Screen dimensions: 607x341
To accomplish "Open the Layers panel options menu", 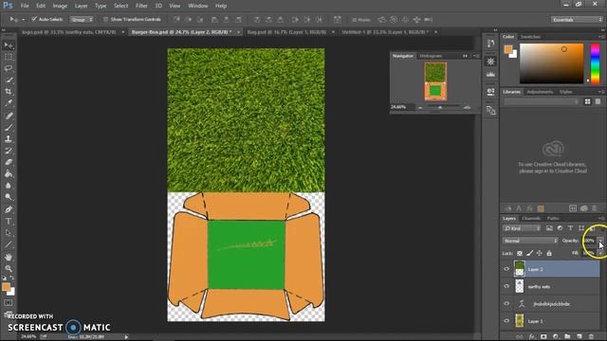I will (601, 219).
